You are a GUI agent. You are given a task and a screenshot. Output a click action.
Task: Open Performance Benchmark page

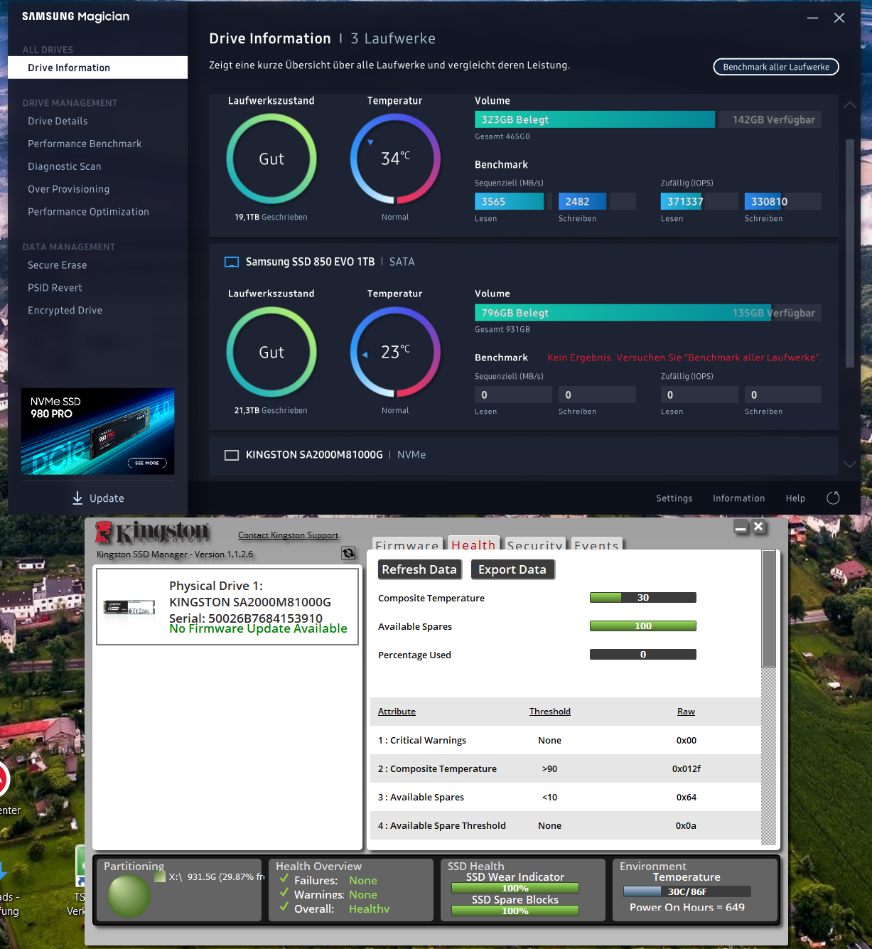[85, 144]
